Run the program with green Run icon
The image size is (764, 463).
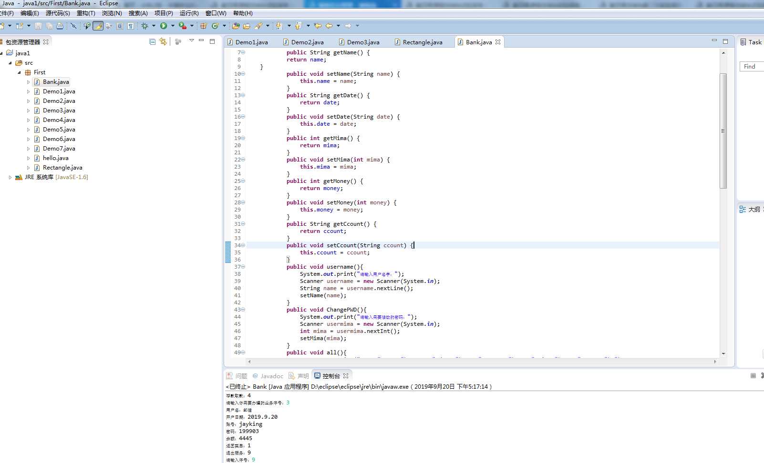pos(164,26)
